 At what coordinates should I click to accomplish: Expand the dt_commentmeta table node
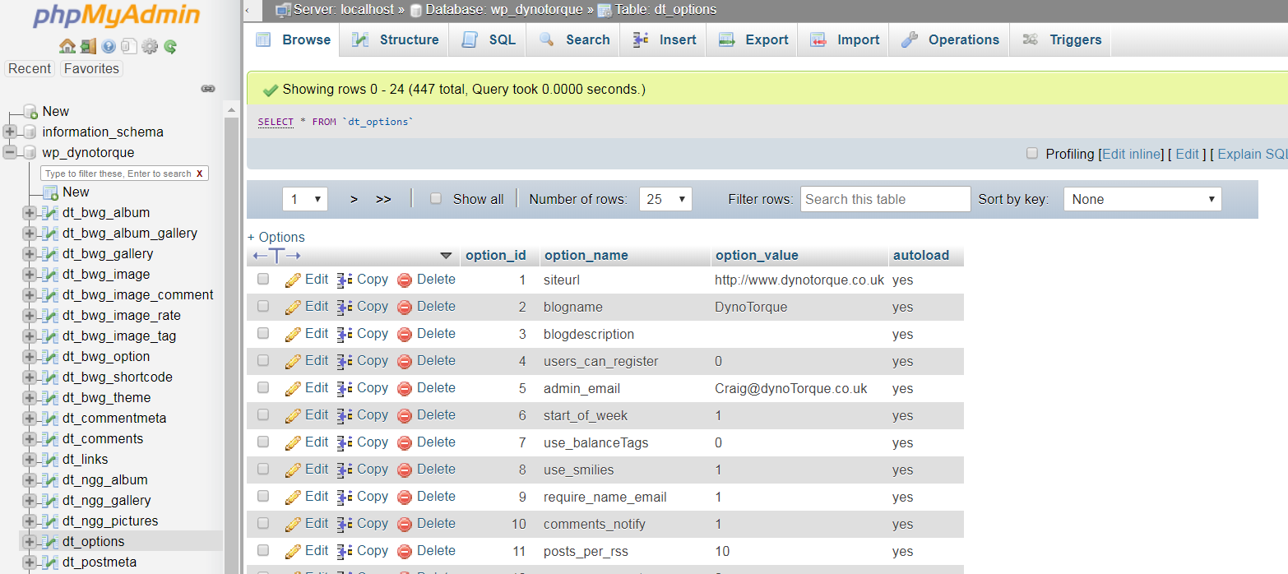coord(30,418)
